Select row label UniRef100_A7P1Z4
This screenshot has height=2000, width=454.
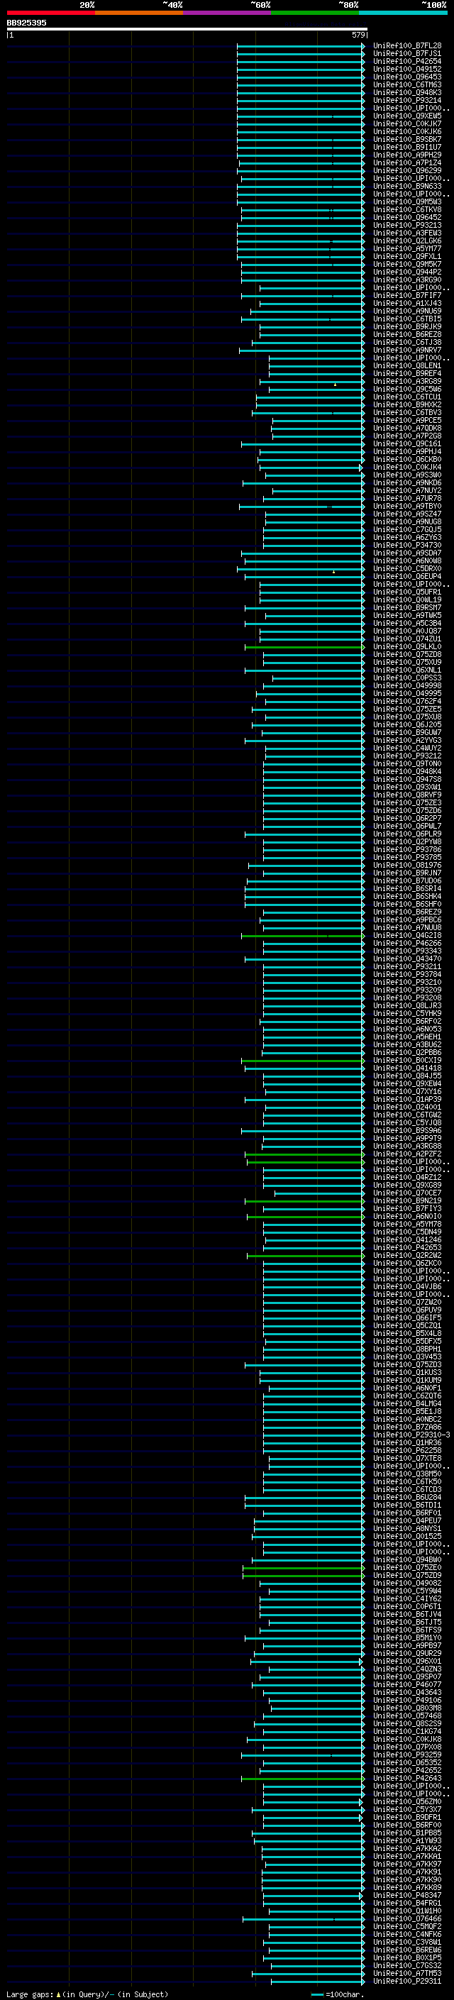406,162
